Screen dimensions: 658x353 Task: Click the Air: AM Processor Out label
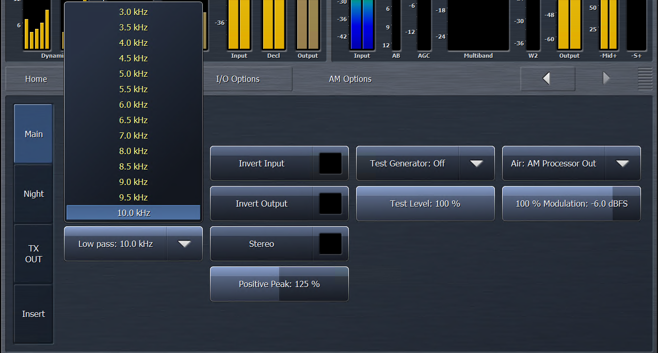pyautogui.click(x=553, y=163)
